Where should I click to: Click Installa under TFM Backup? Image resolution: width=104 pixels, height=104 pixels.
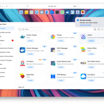point(61,80)
